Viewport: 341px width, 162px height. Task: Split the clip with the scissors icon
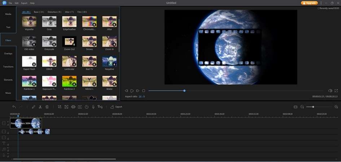click(40, 107)
